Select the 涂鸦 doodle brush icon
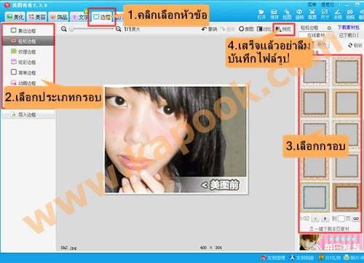 pyautogui.click(x=337, y=15)
